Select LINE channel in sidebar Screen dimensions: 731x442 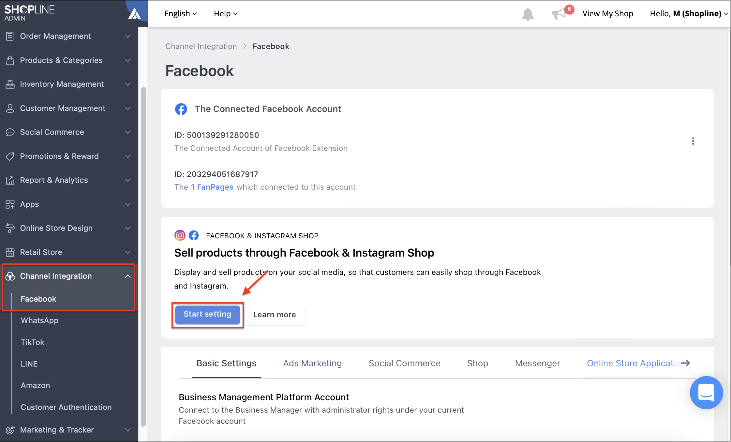point(29,364)
